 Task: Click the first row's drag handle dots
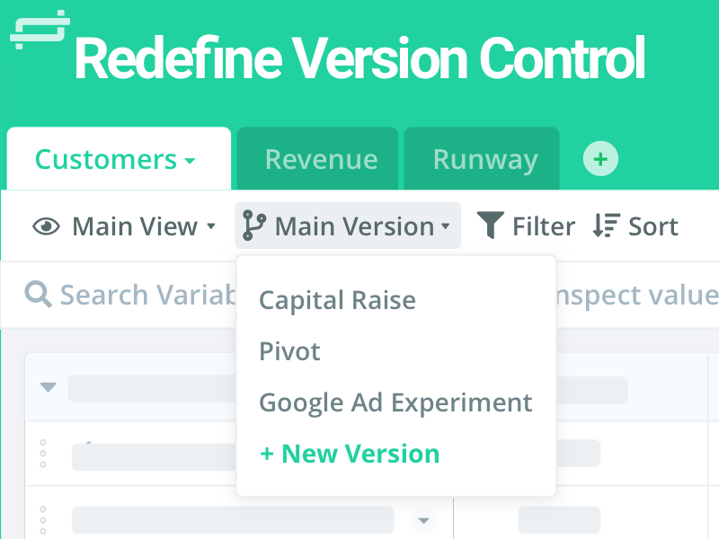click(43, 454)
